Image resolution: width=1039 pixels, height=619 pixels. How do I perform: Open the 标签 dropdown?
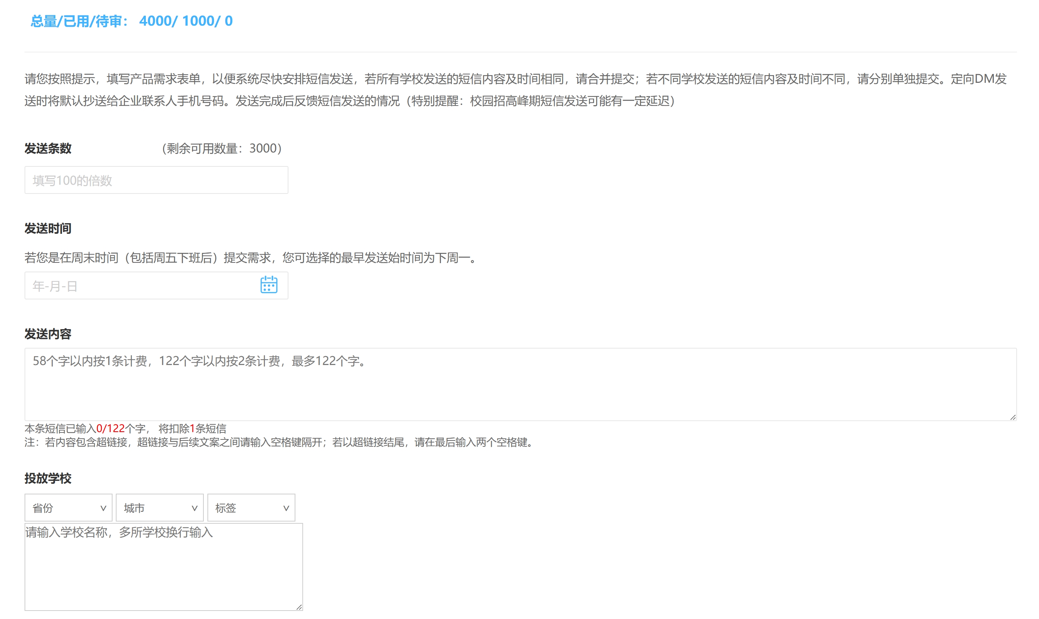coord(251,508)
